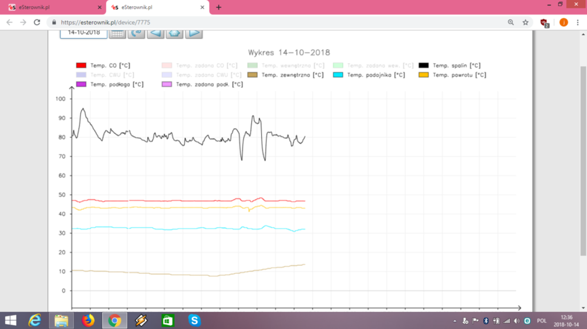Show the Temp. zadana CO series

tap(167, 66)
